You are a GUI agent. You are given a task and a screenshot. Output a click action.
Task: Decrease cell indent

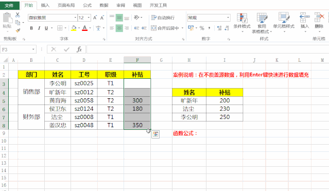coord(136,28)
